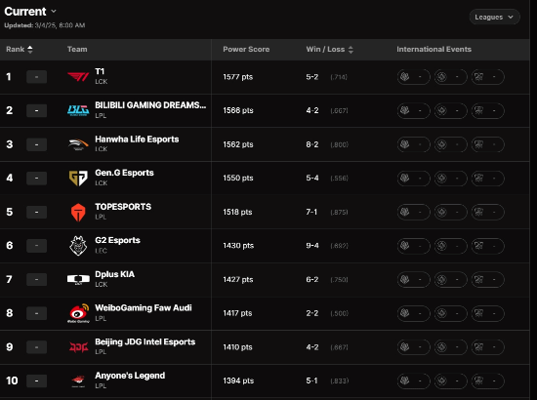Click third international event badge in T1 row
The image size is (537, 400).
pos(487,77)
